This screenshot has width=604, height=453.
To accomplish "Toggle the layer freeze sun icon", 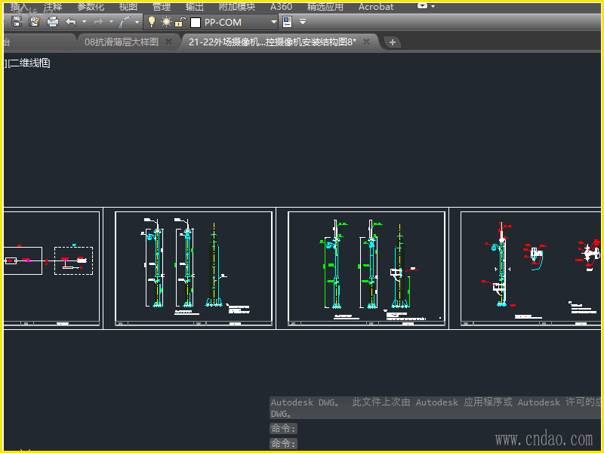I will pyautogui.click(x=166, y=22).
